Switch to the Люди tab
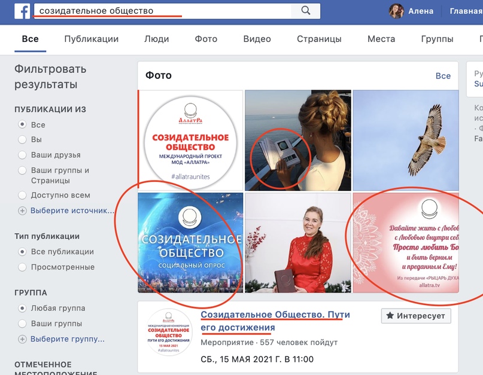 click(157, 39)
